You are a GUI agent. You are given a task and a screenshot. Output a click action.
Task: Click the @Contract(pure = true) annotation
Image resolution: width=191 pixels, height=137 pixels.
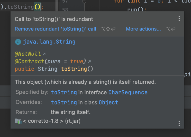coord(50,61)
